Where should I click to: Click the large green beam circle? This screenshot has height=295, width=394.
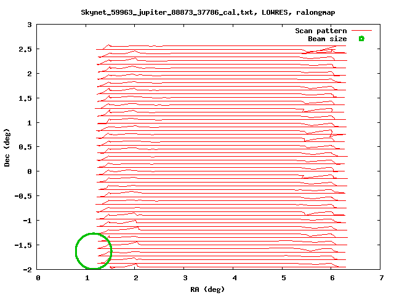click(x=94, y=251)
